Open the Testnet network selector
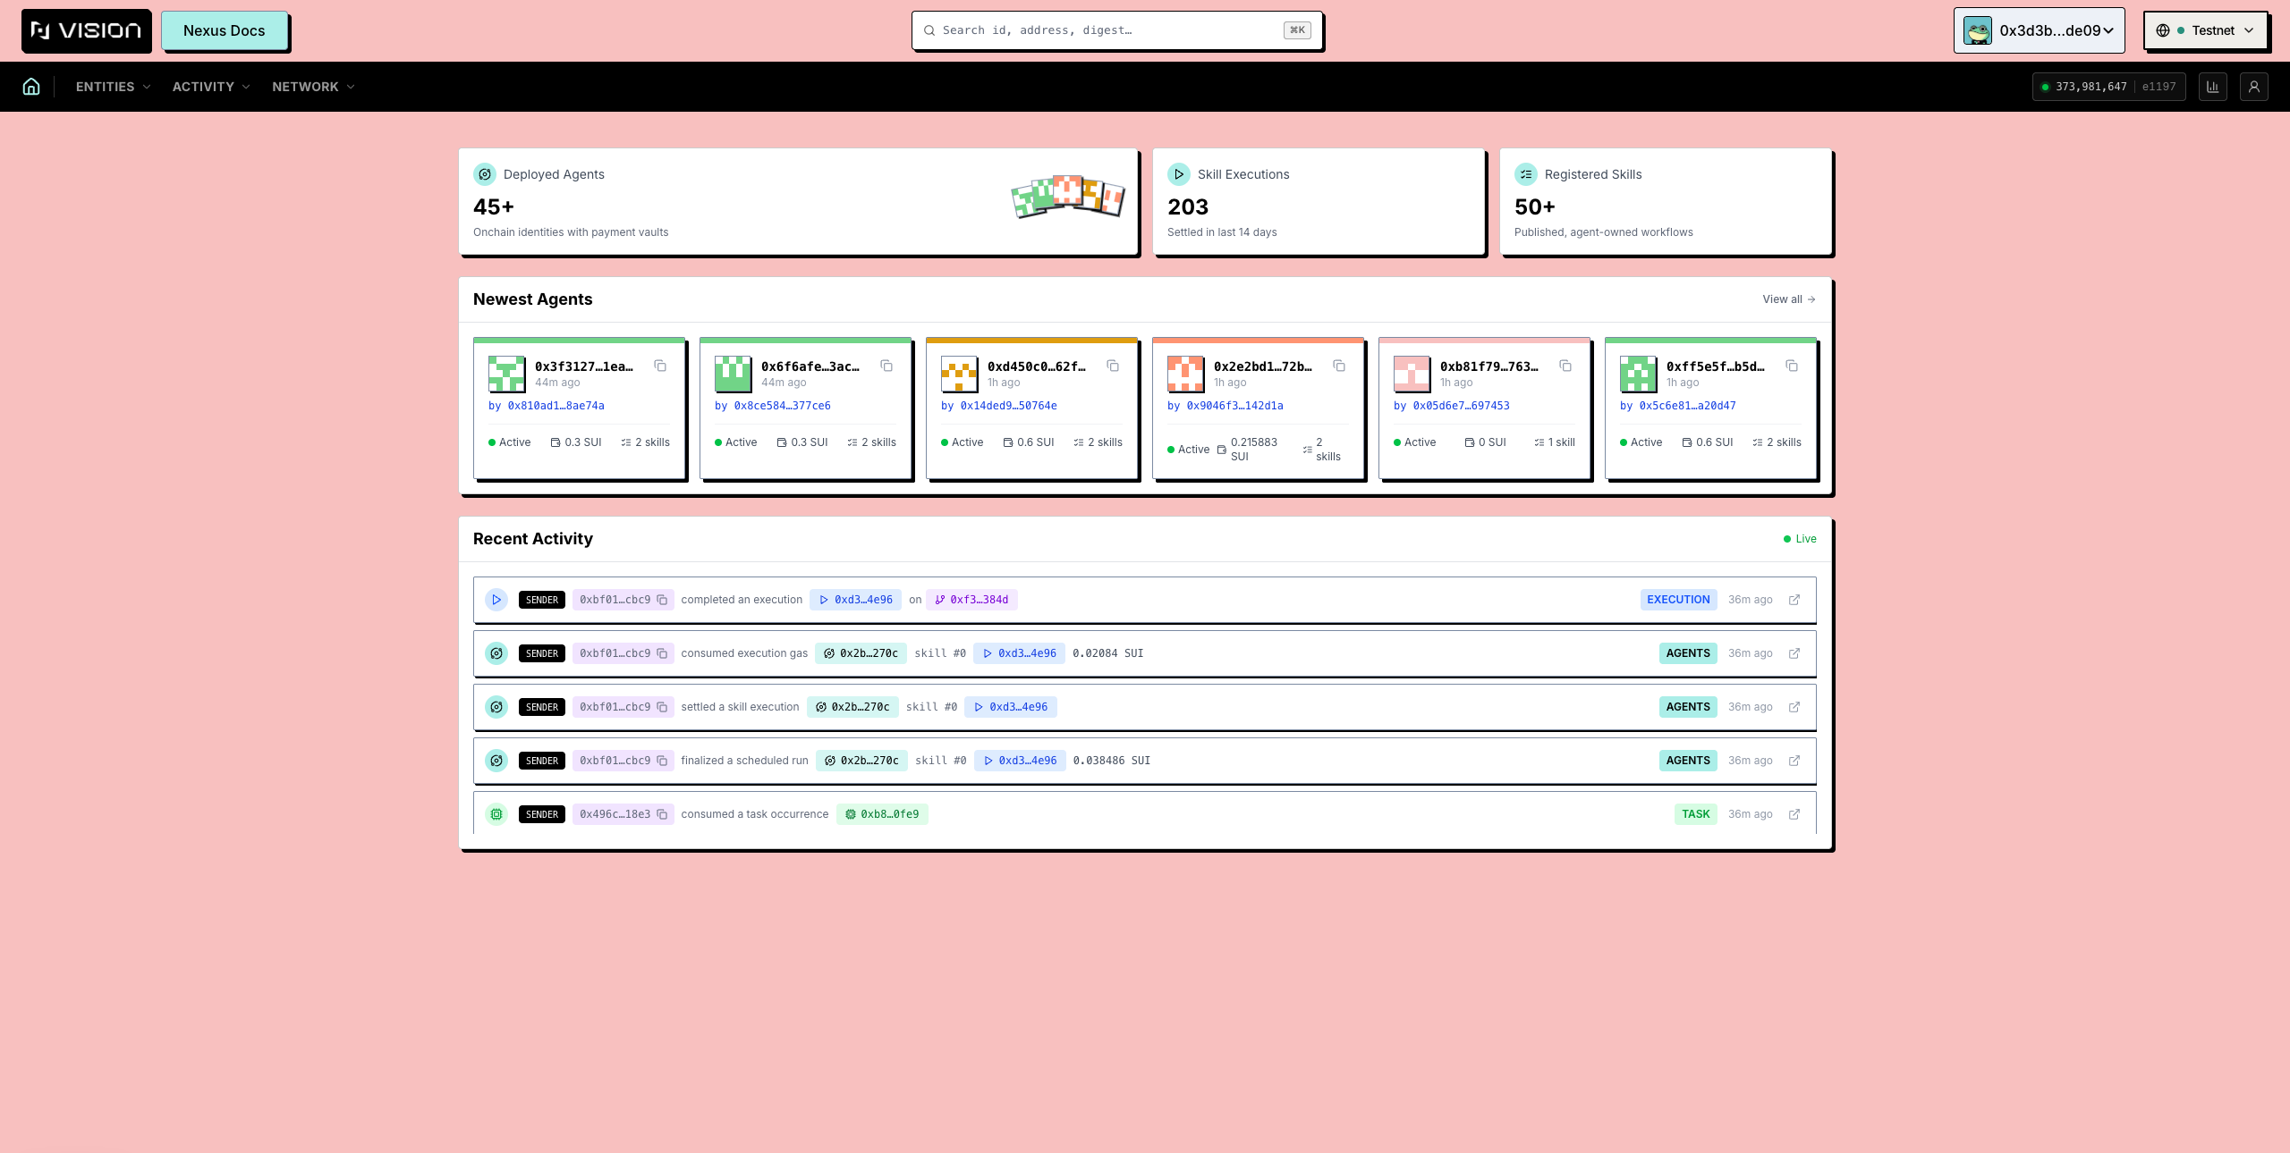 (x=2205, y=30)
